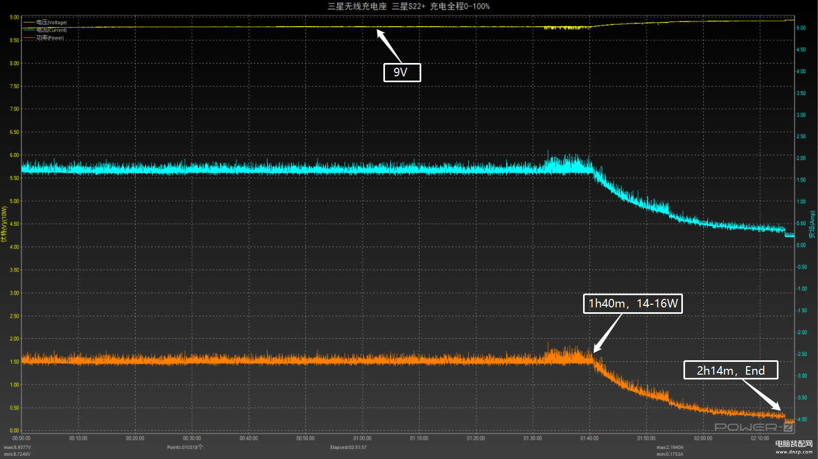Click the 01:40:00 time axis label
Image resolution: width=818 pixels, height=459 pixels.
[x=589, y=438]
